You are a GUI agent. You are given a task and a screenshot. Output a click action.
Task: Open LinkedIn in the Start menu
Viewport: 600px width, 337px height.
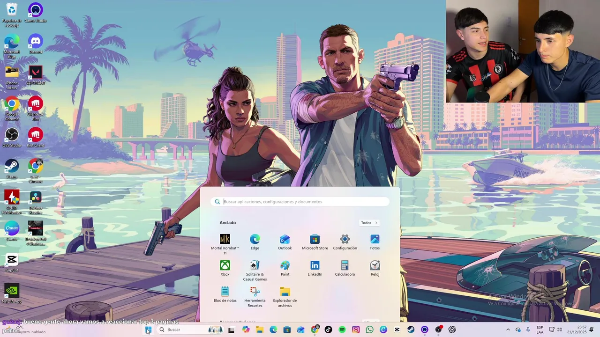(x=315, y=269)
